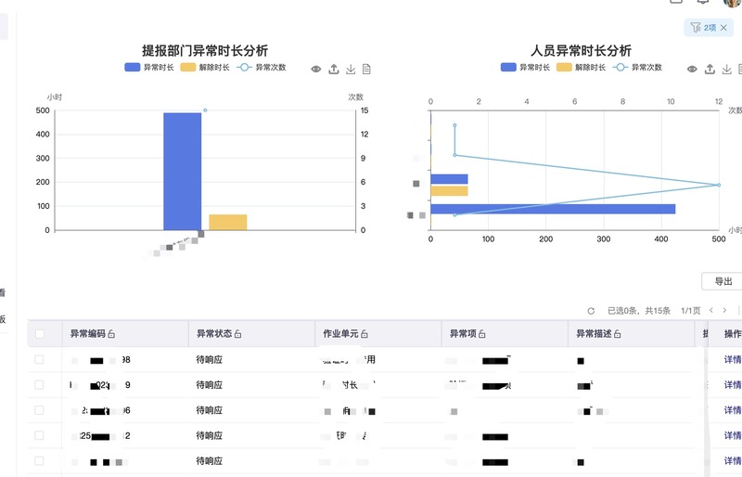Click download icon on 提报部门异常时长分析 chart
The width and height of the screenshot is (742, 477).
point(351,70)
